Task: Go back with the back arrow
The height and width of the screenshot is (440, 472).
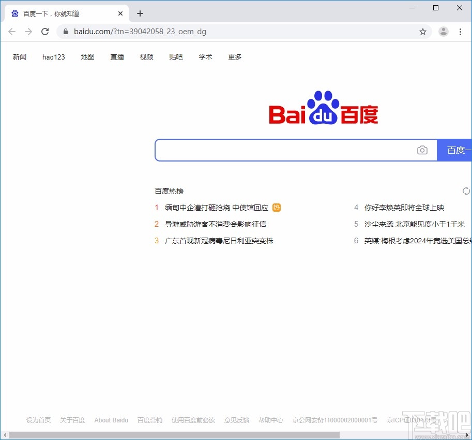Action: coord(12,31)
